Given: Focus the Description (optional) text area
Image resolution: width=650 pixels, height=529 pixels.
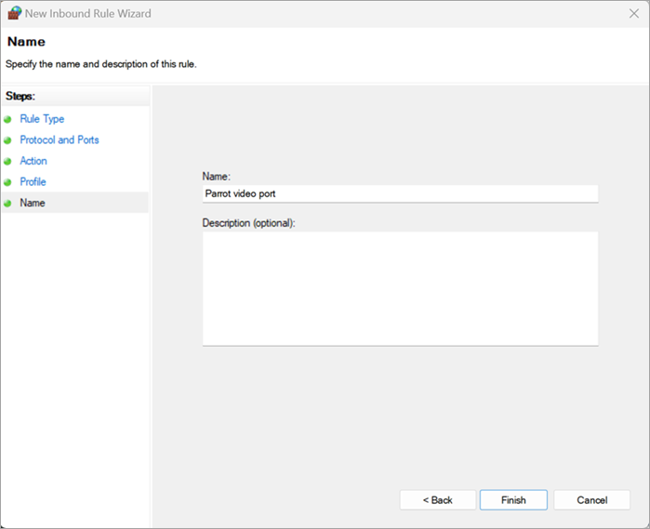Looking at the screenshot, I should [x=400, y=288].
